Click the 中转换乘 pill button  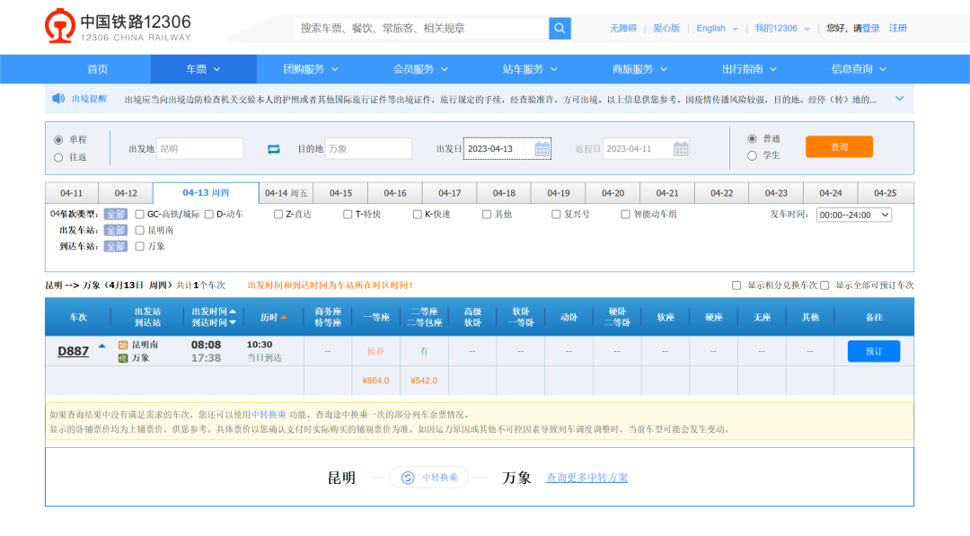tap(428, 478)
